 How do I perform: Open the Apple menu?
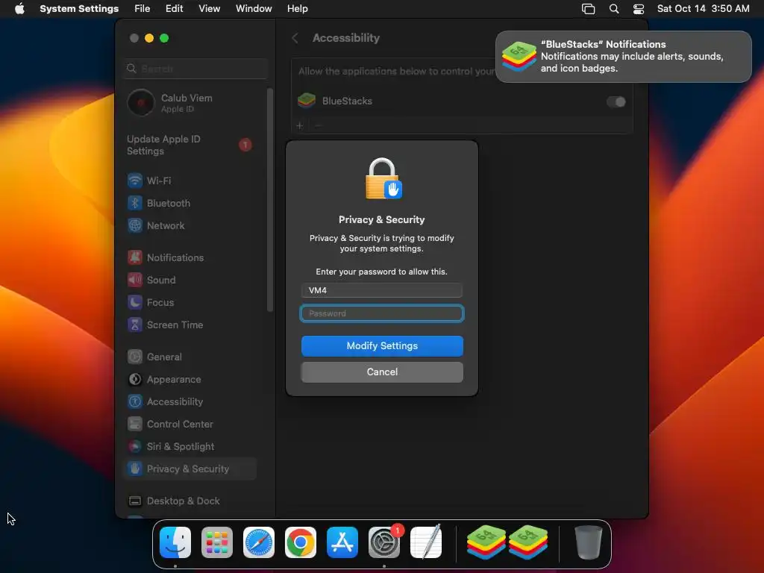pos(19,9)
